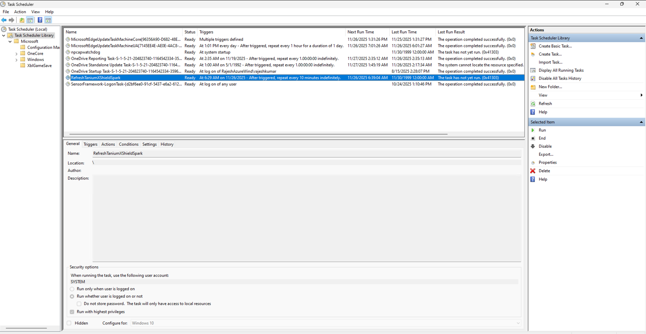Click Display All Running Tasks
This screenshot has width=646, height=334.
tap(561, 70)
